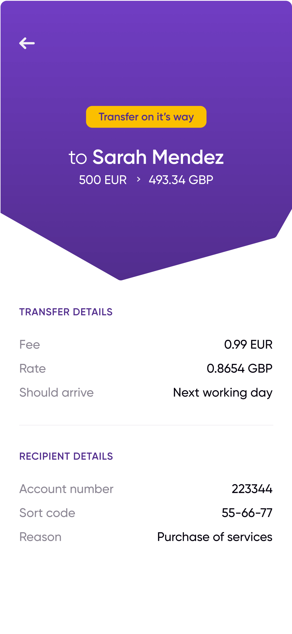Tap the Next working day value
Viewport: 292px width, 634px height.
click(223, 393)
